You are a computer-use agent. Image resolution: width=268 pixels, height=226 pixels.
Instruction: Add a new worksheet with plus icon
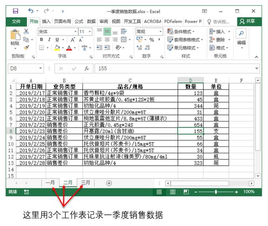[x=109, y=183]
